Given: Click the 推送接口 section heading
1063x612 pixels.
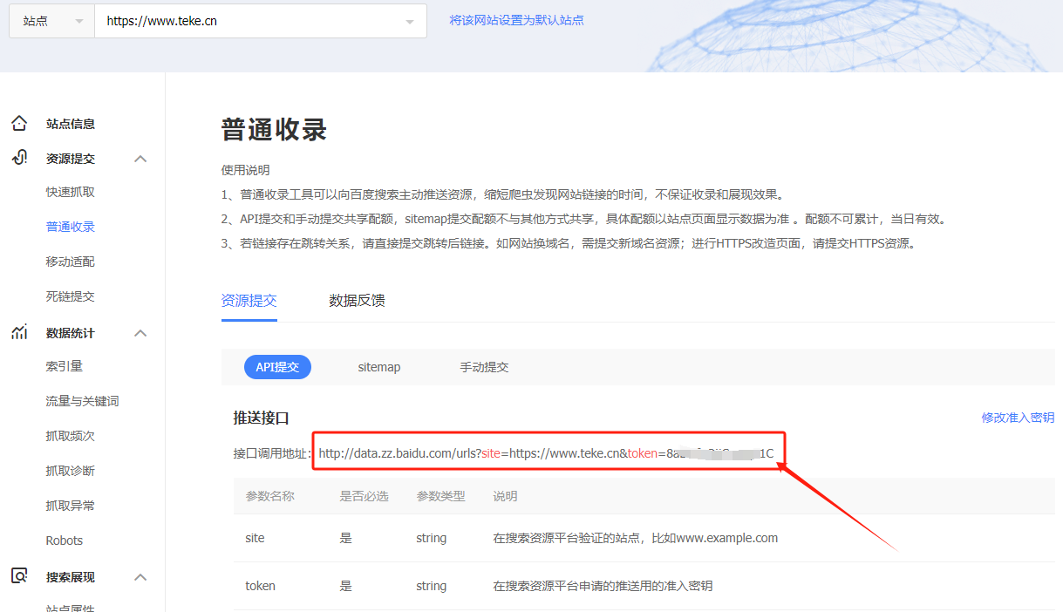Looking at the screenshot, I should point(262,418).
